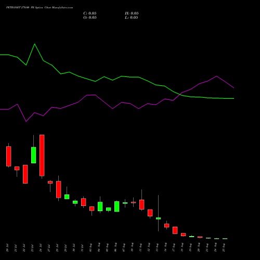Click the purple line's lowest dip above 22 Jul
The width and height of the screenshot is (260, 260).
[26, 121]
